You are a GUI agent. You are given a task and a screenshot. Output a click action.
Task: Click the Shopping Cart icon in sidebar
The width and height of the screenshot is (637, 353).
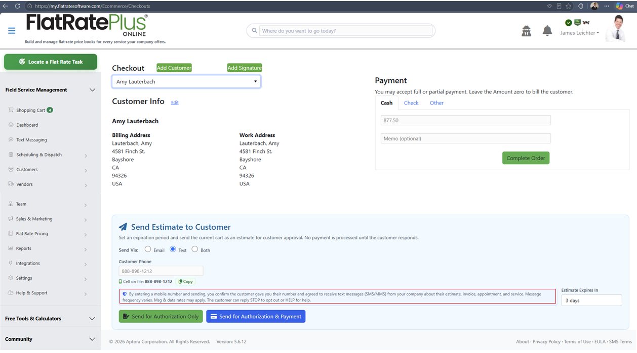point(11,110)
